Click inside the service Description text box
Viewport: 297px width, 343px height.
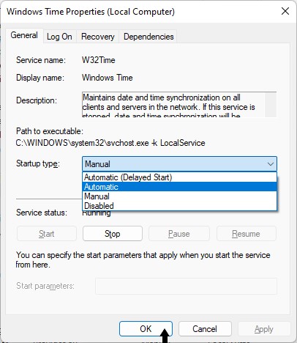[x=173, y=105]
